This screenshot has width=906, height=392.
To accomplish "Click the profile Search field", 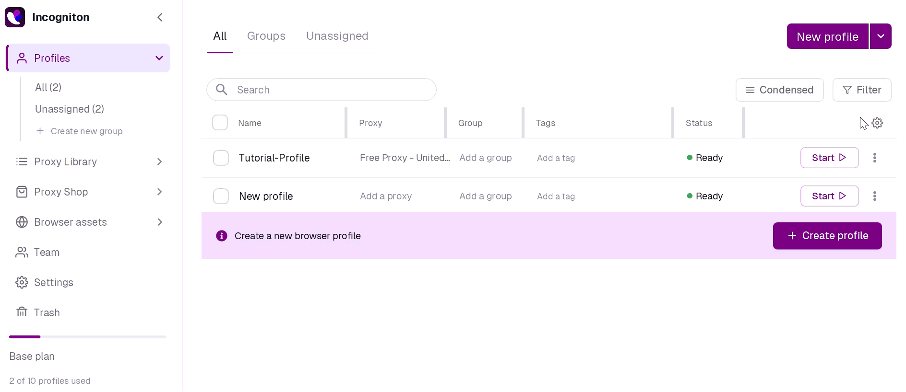I will tap(322, 90).
